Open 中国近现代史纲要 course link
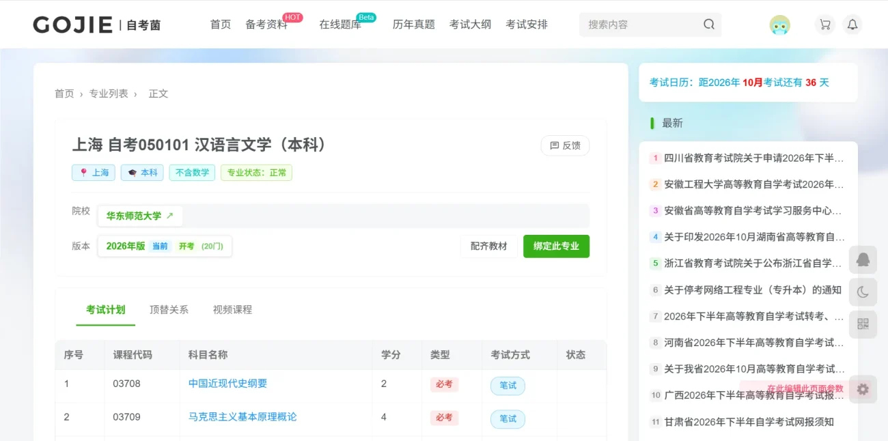Image resolution: width=888 pixels, height=441 pixels. 227,384
